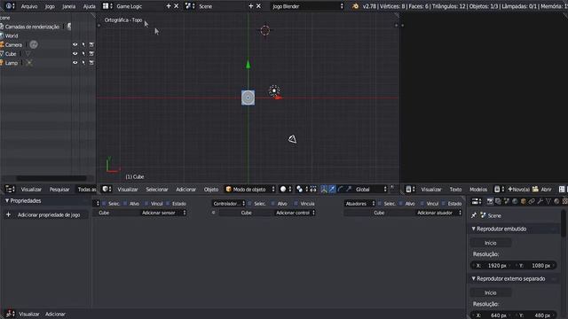This screenshot has width=568, height=319.
Task: Open the text editor type selector
Action: tap(410, 189)
